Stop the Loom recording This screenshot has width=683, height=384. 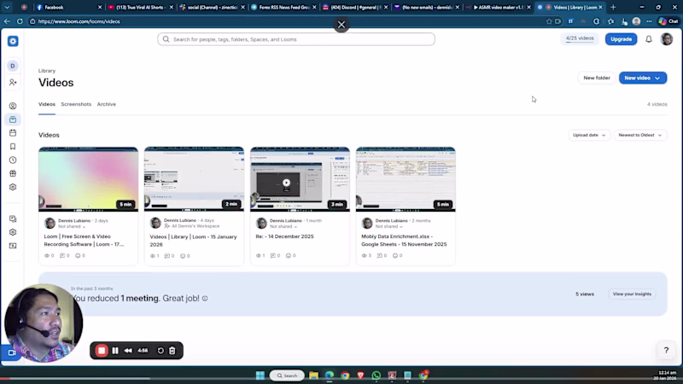(102, 351)
